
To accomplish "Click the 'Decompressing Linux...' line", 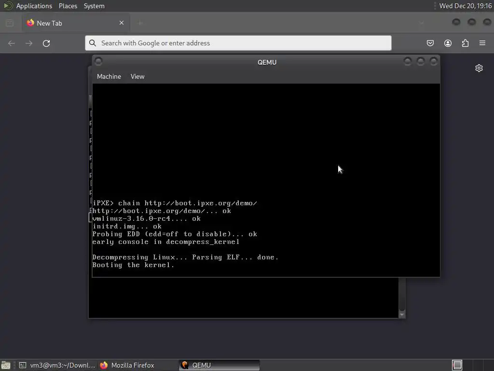I will point(185,257).
